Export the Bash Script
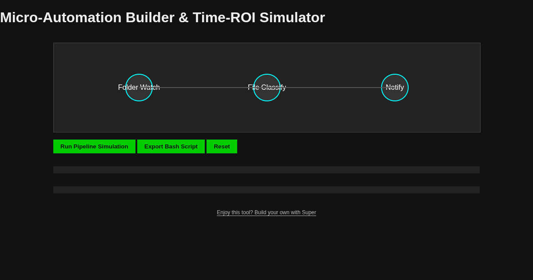 pos(171,147)
